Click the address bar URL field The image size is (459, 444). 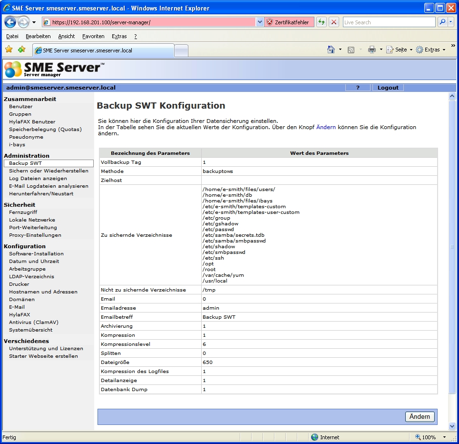[x=149, y=22]
